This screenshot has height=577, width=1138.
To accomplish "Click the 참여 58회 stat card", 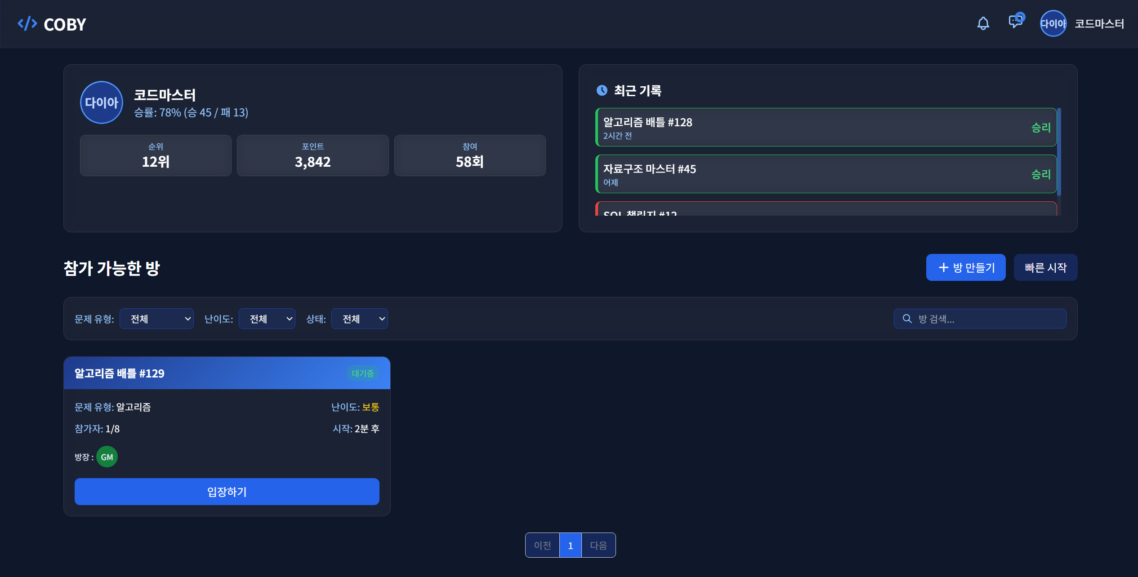I will (x=470, y=155).
